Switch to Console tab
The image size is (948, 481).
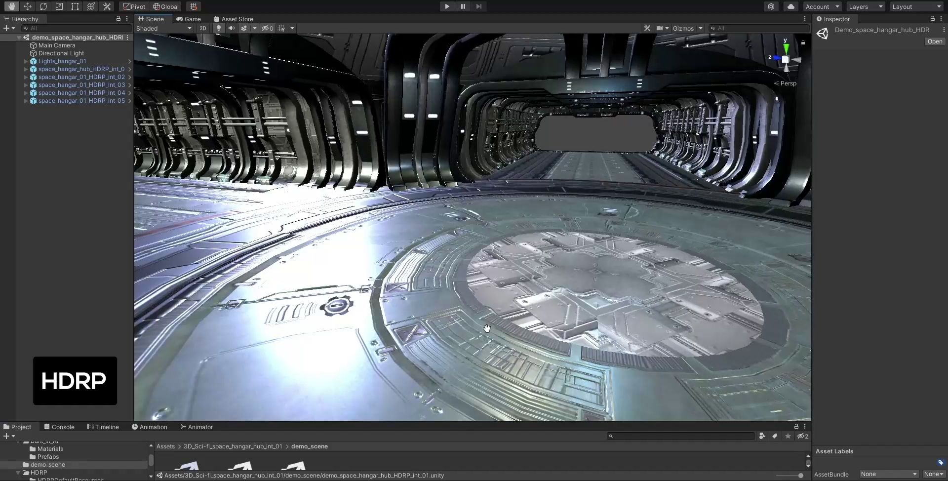[x=59, y=427]
